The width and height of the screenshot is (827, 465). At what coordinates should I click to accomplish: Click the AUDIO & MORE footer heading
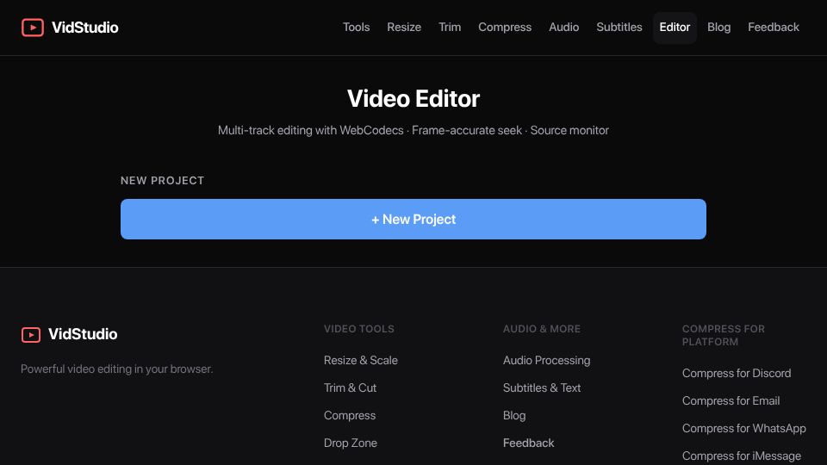tap(541, 328)
